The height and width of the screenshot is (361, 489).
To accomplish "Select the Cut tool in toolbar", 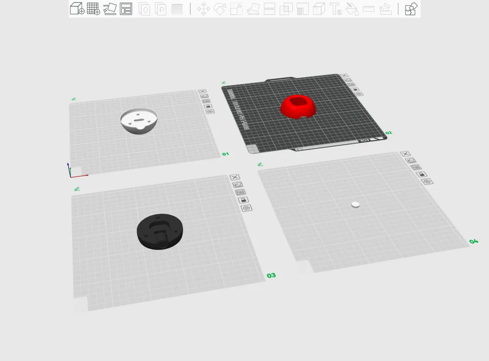I will coord(269,9).
